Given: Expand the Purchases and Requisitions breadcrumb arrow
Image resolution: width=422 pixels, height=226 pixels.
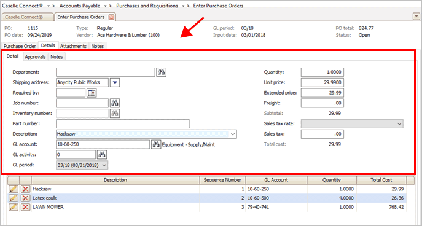Looking at the screenshot, I should [183, 6].
